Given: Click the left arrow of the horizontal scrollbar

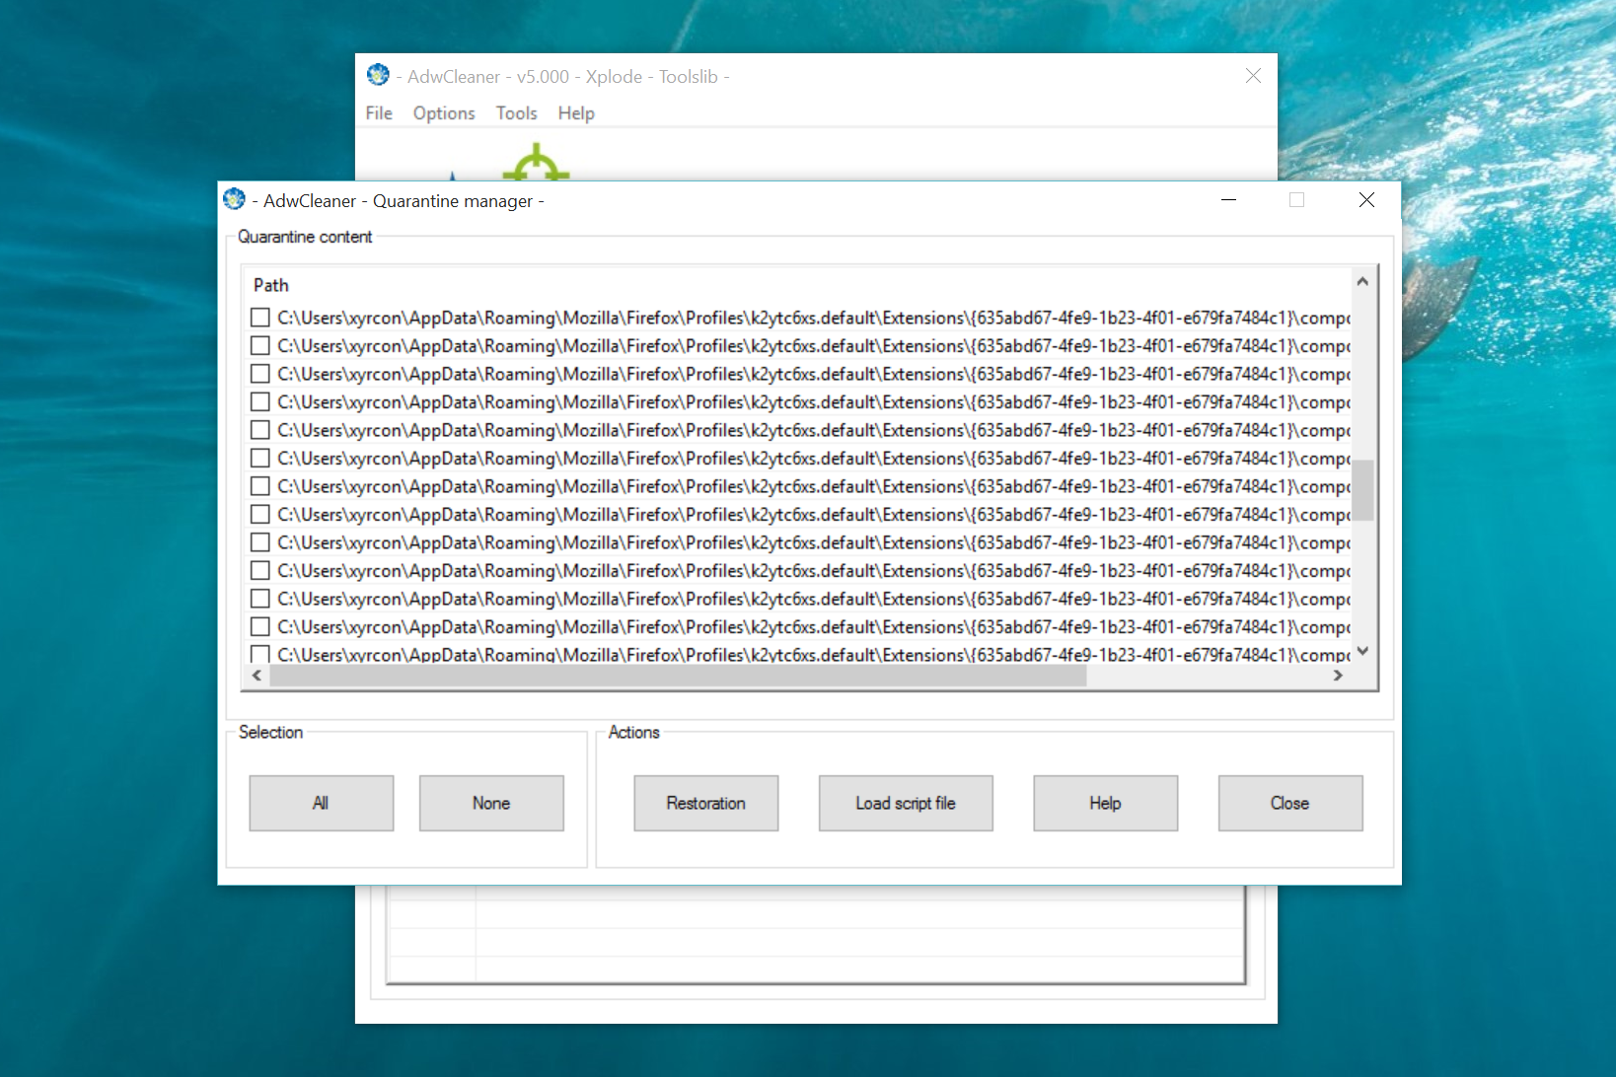Looking at the screenshot, I should click(257, 676).
